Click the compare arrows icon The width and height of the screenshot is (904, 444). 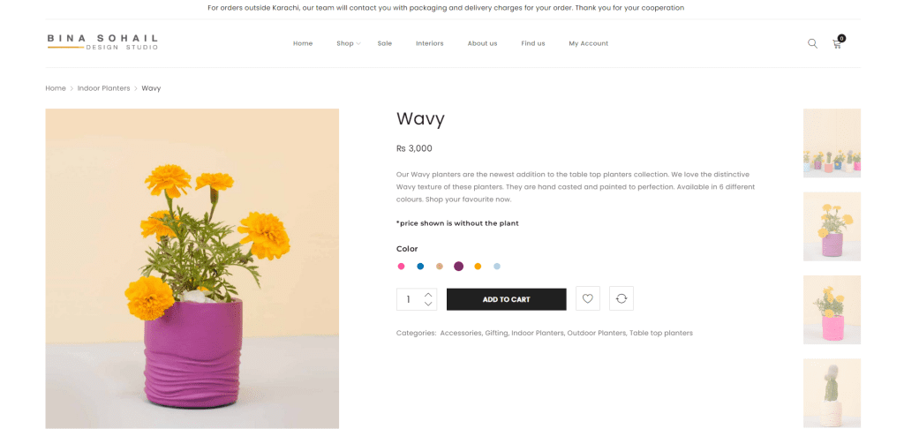pos(621,299)
